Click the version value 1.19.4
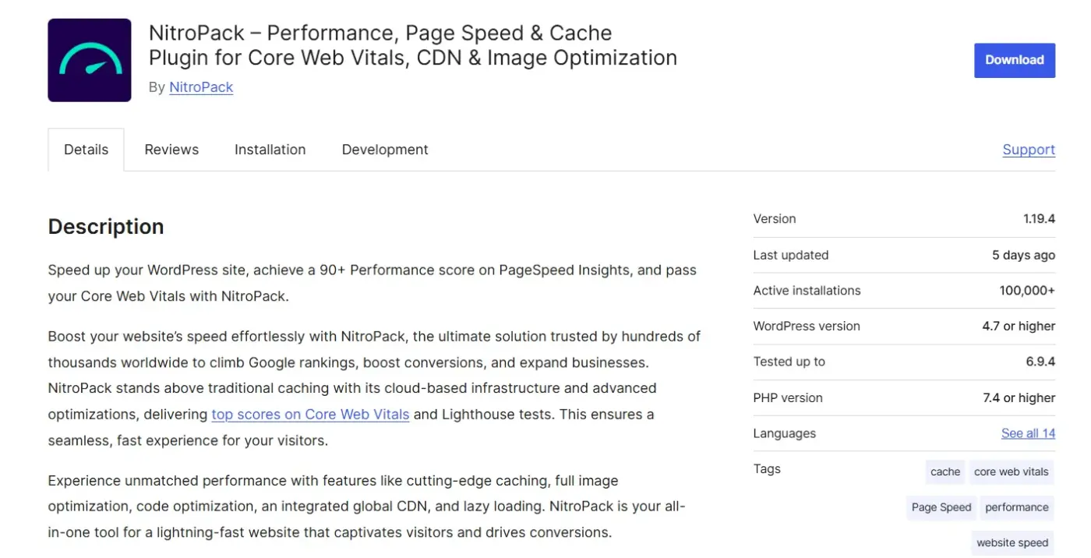This screenshot has height=558, width=1091. click(x=1039, y=219)
